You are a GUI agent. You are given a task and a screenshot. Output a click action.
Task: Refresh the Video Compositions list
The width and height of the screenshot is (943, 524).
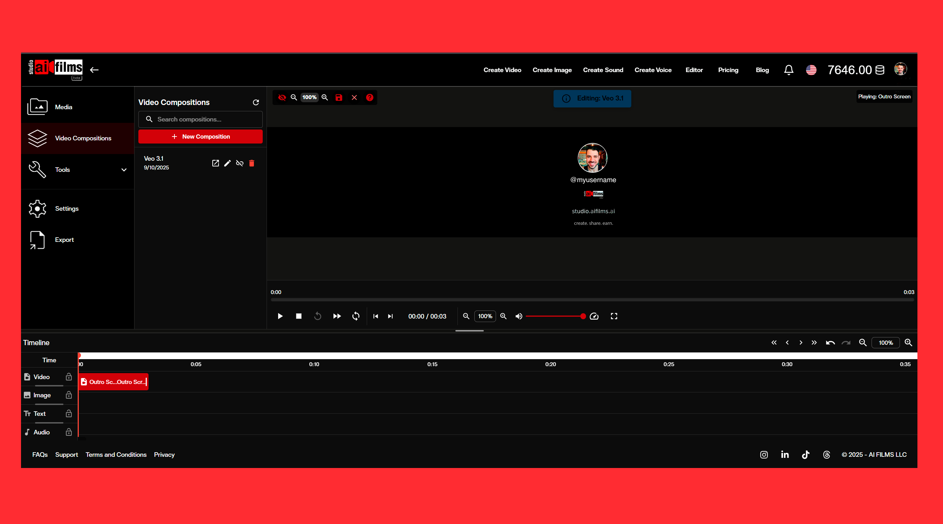coord(255,103)
